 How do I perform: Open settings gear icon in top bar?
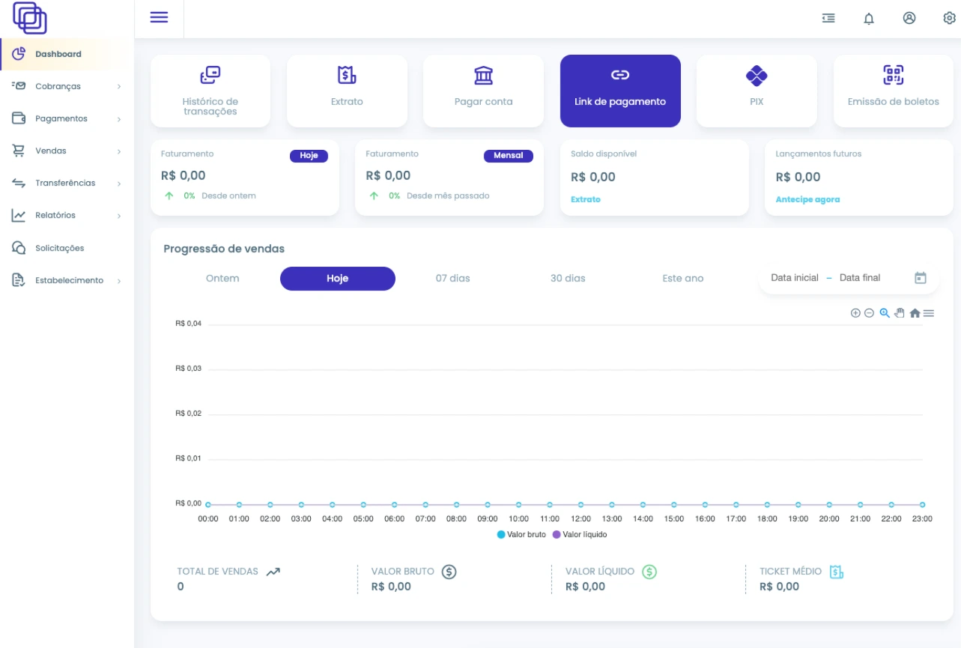(x=949, y=19)
